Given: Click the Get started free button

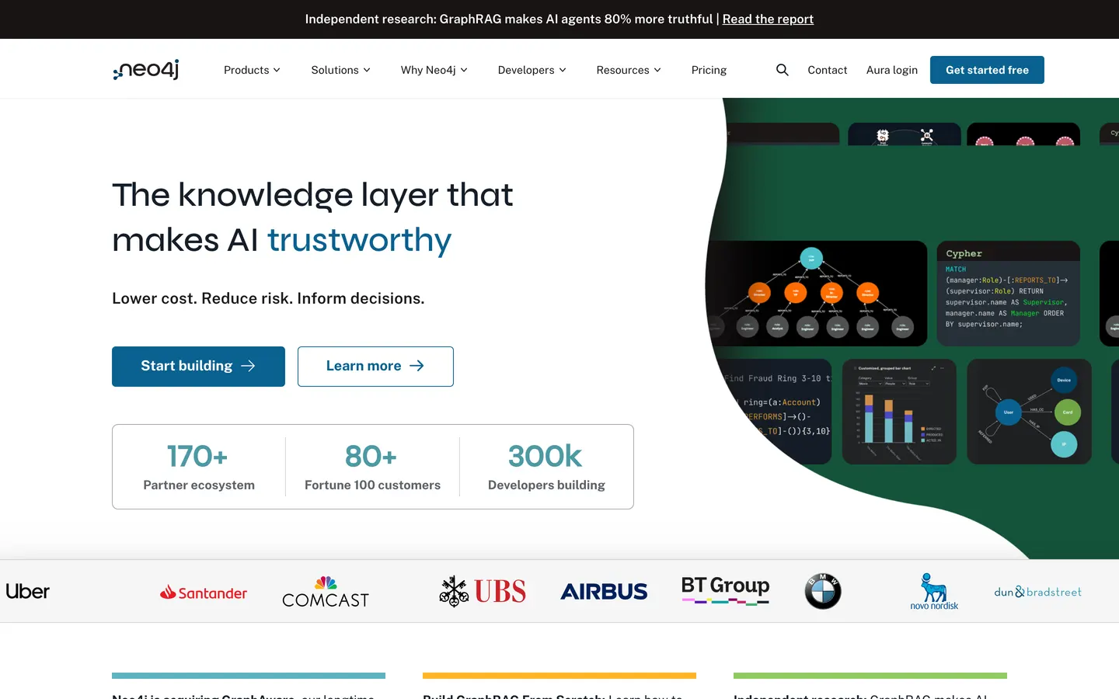Looking at the screenshot, I should (987, 70).
